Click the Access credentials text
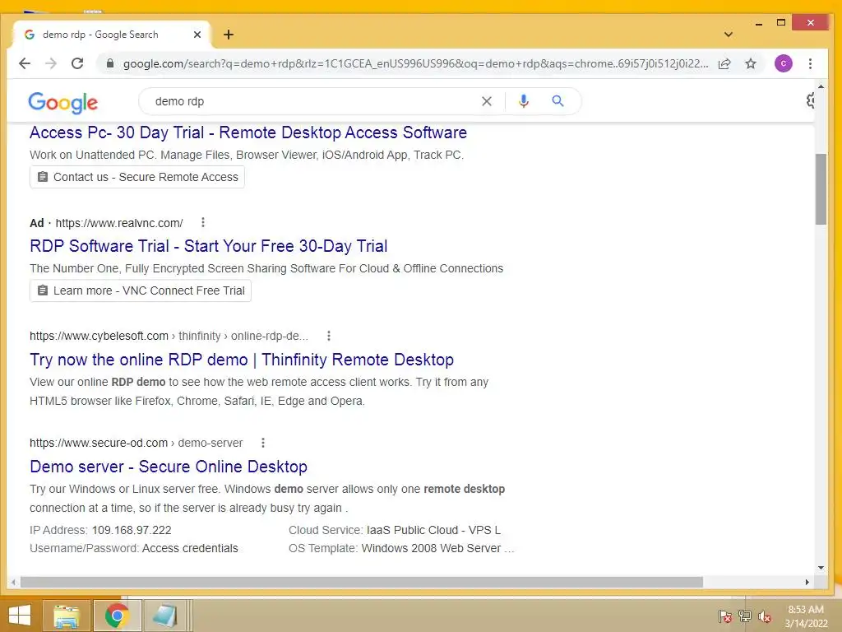 pos(190,548)
